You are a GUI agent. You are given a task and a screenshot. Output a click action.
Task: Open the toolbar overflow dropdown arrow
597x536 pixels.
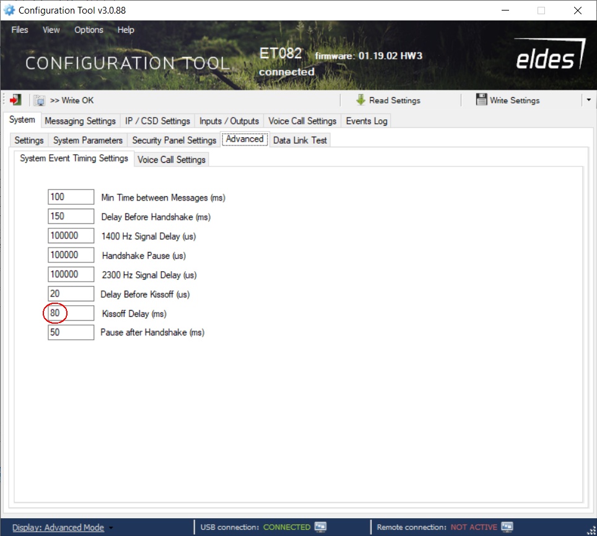(588, 100)
